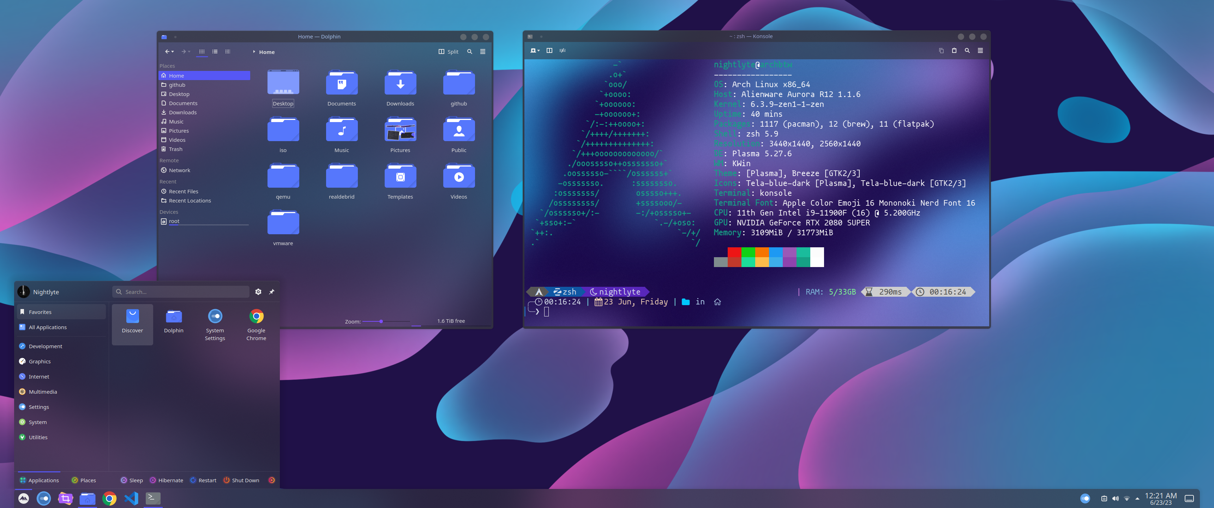1214x508 pixels.
Task: Open the Utilities category in launcher
Action: pyautogui.click(x=61, y=437)
